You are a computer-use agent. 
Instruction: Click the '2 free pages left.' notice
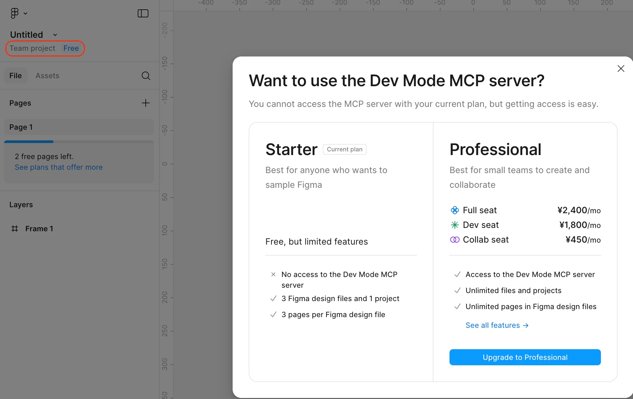(44, 156)
